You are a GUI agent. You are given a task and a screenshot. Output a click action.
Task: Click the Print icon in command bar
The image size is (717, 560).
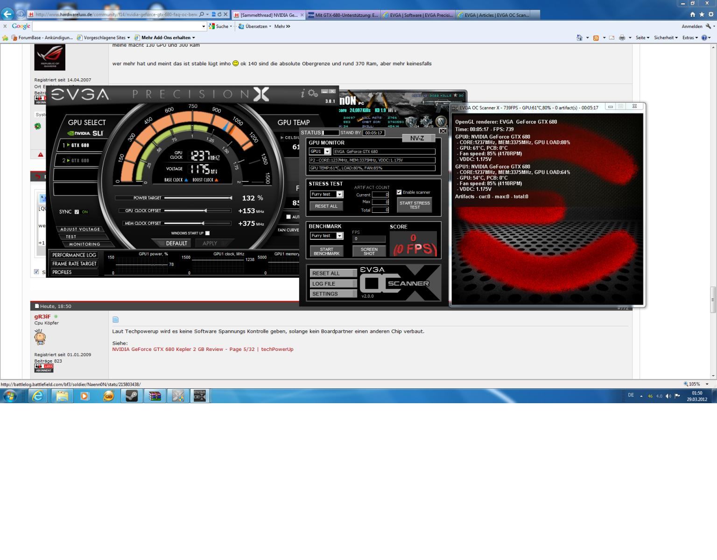click(622, 38)
